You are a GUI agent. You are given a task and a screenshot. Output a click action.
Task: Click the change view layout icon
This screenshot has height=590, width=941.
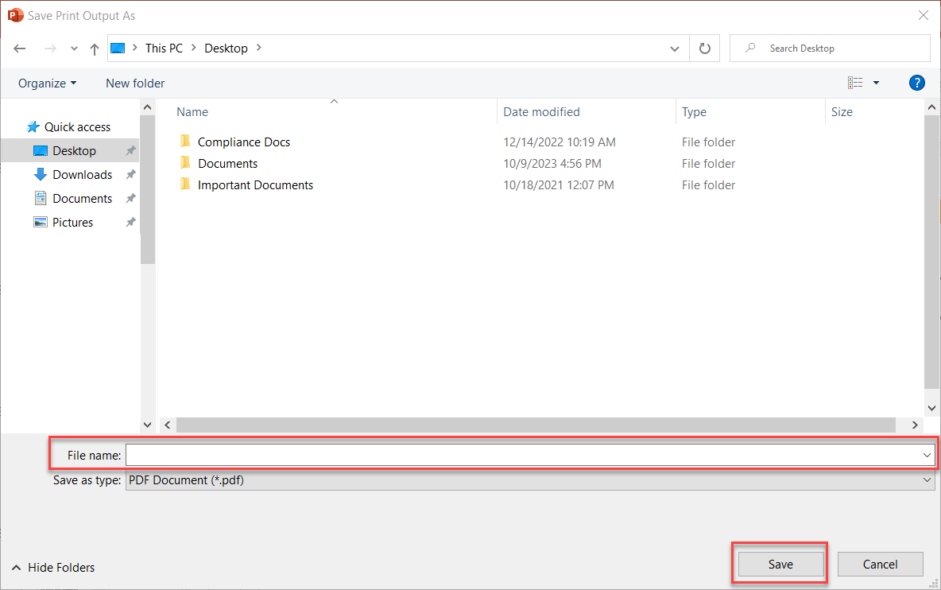pyautogui.click(x=855, y=83)
